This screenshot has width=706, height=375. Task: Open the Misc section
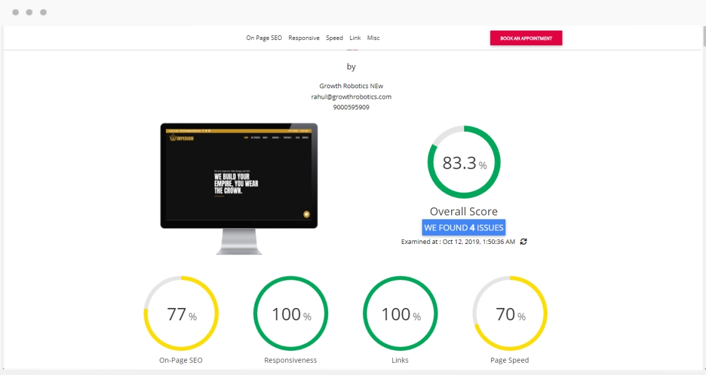coord(373,38)
